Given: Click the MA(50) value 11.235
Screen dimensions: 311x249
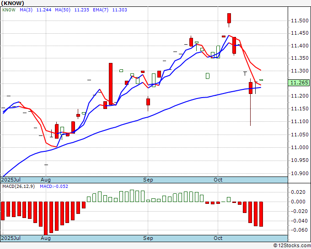Looking at the screenshot, I should point(82,10).
